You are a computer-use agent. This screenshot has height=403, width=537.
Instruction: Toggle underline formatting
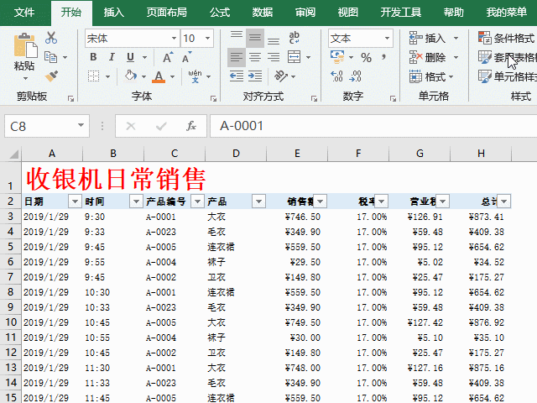(x=130, y=57)
